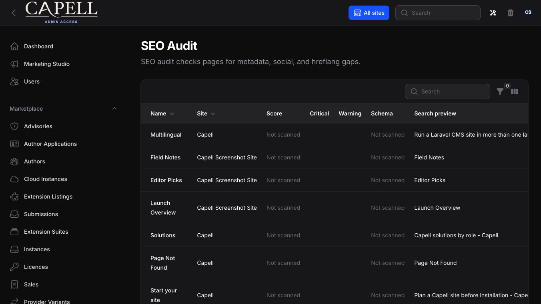Viewport: 541px width, 304px height.
Task: Click 'Capell Screenshot Site' in Field Notes row
Action: [x=227, y=157]
